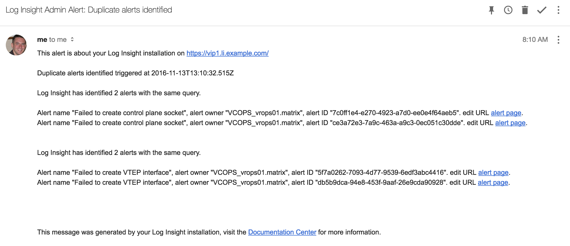
Task: Open alert page link for ID ce3a72e3
Action: (510, 123)
